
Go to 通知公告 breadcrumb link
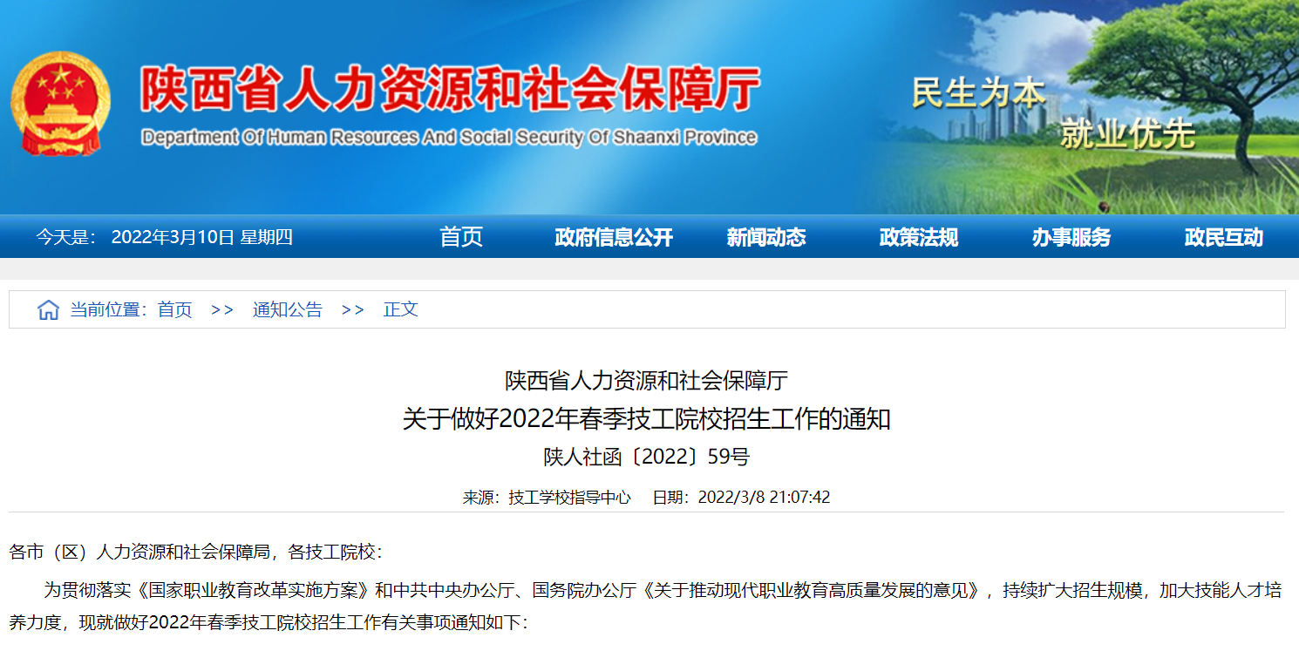[x=288, y=309]
